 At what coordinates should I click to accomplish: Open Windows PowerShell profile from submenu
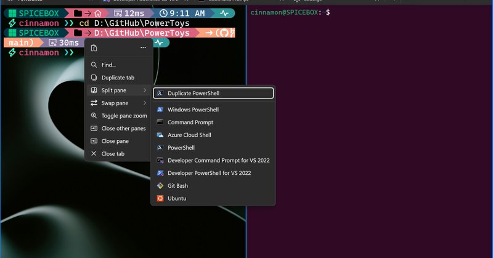click(x=213, y=110)
